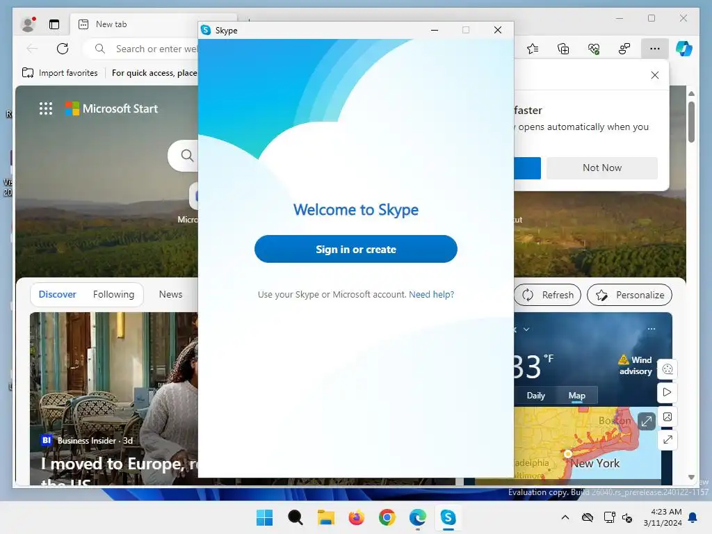Image resolution: width=712 pixels, height=534 pixels.
Task: Open the Windows Start menu
Action: [x=264, y=517]
